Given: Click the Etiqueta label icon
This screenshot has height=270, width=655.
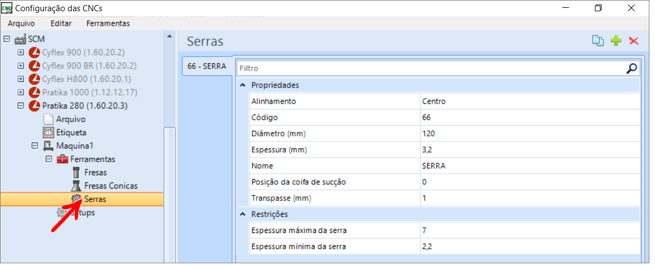Looking at the screenshot, I should pyautogui.click(x=49, y=132).
